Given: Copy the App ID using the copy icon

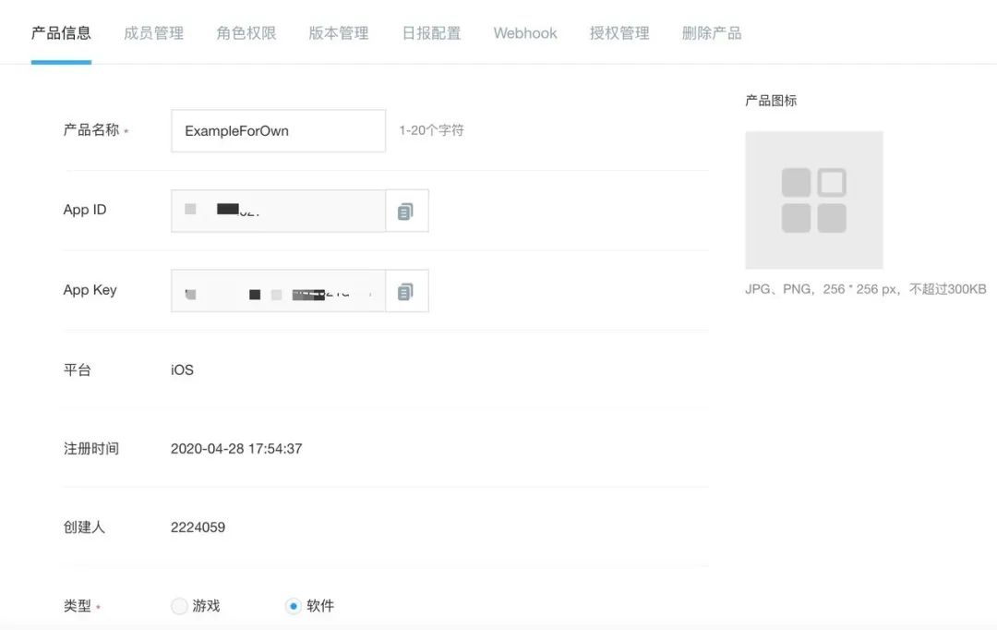Looking at the screenshot, I should (x=407, y=211).
